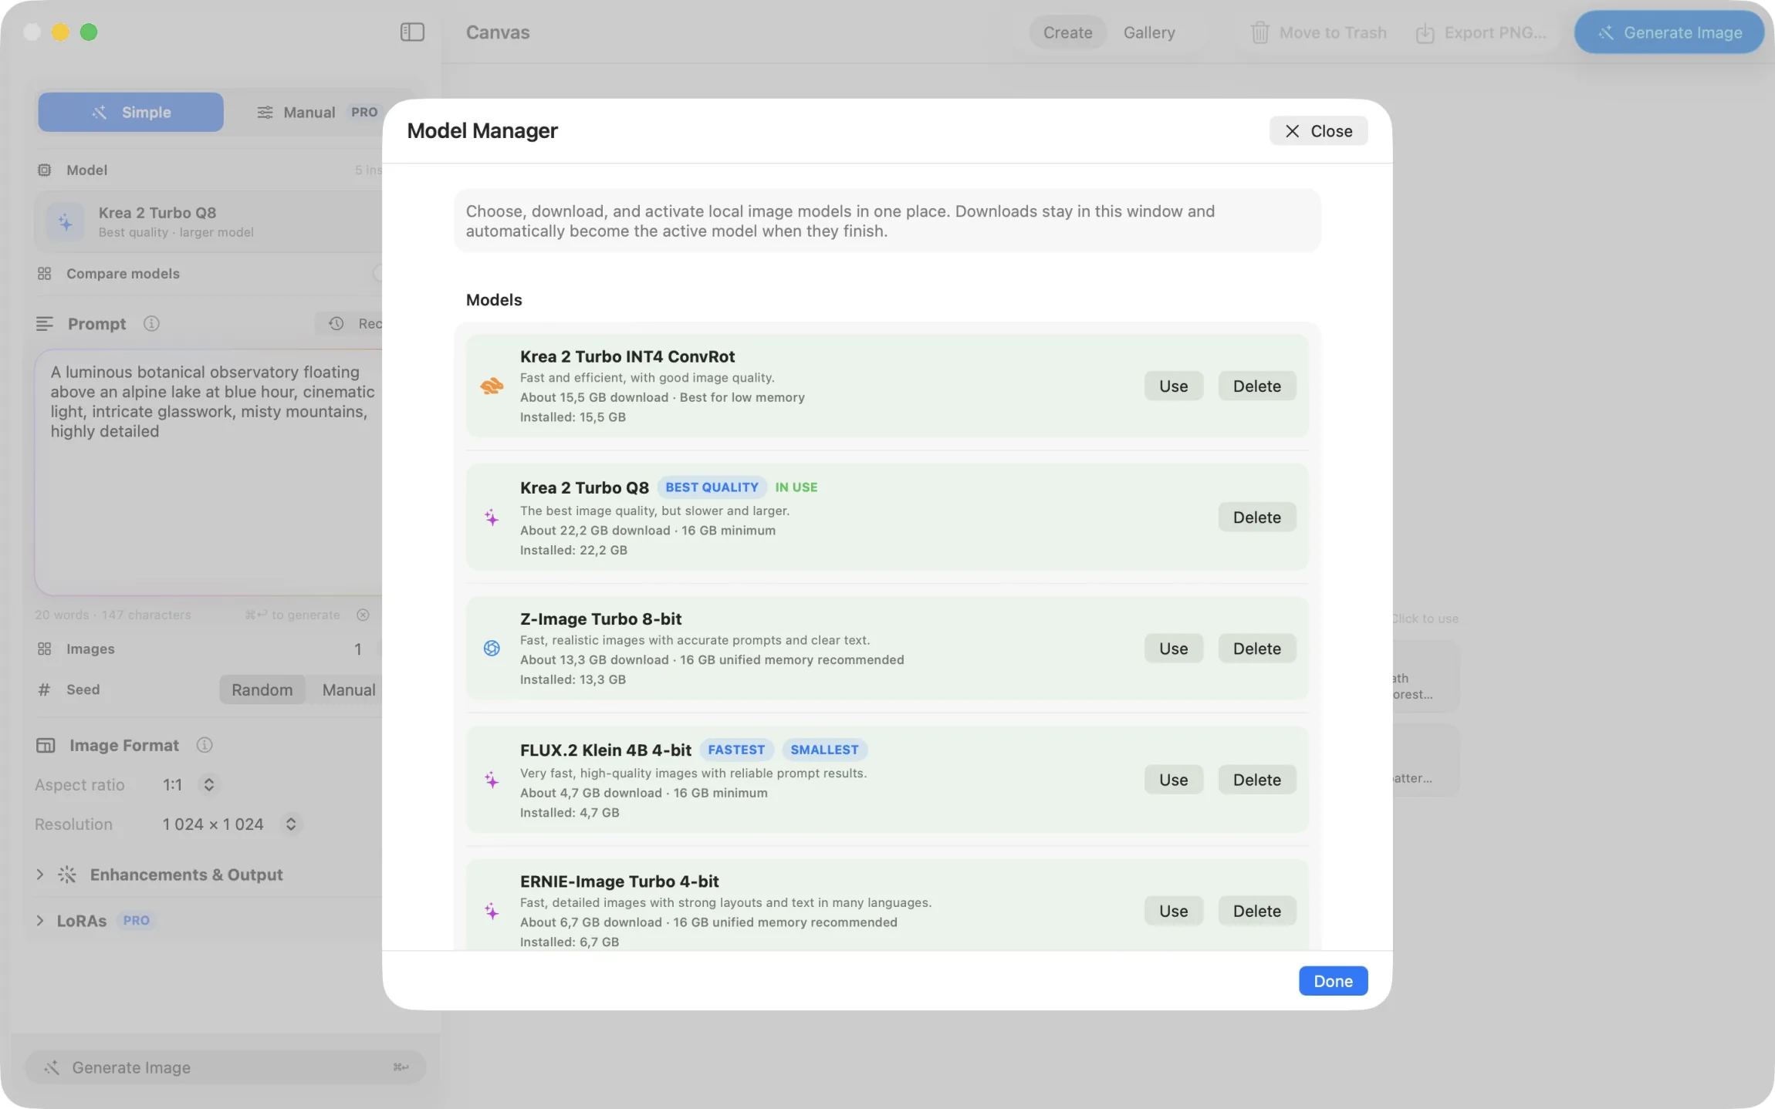Click the Move to Trash label

point(1333,32)
